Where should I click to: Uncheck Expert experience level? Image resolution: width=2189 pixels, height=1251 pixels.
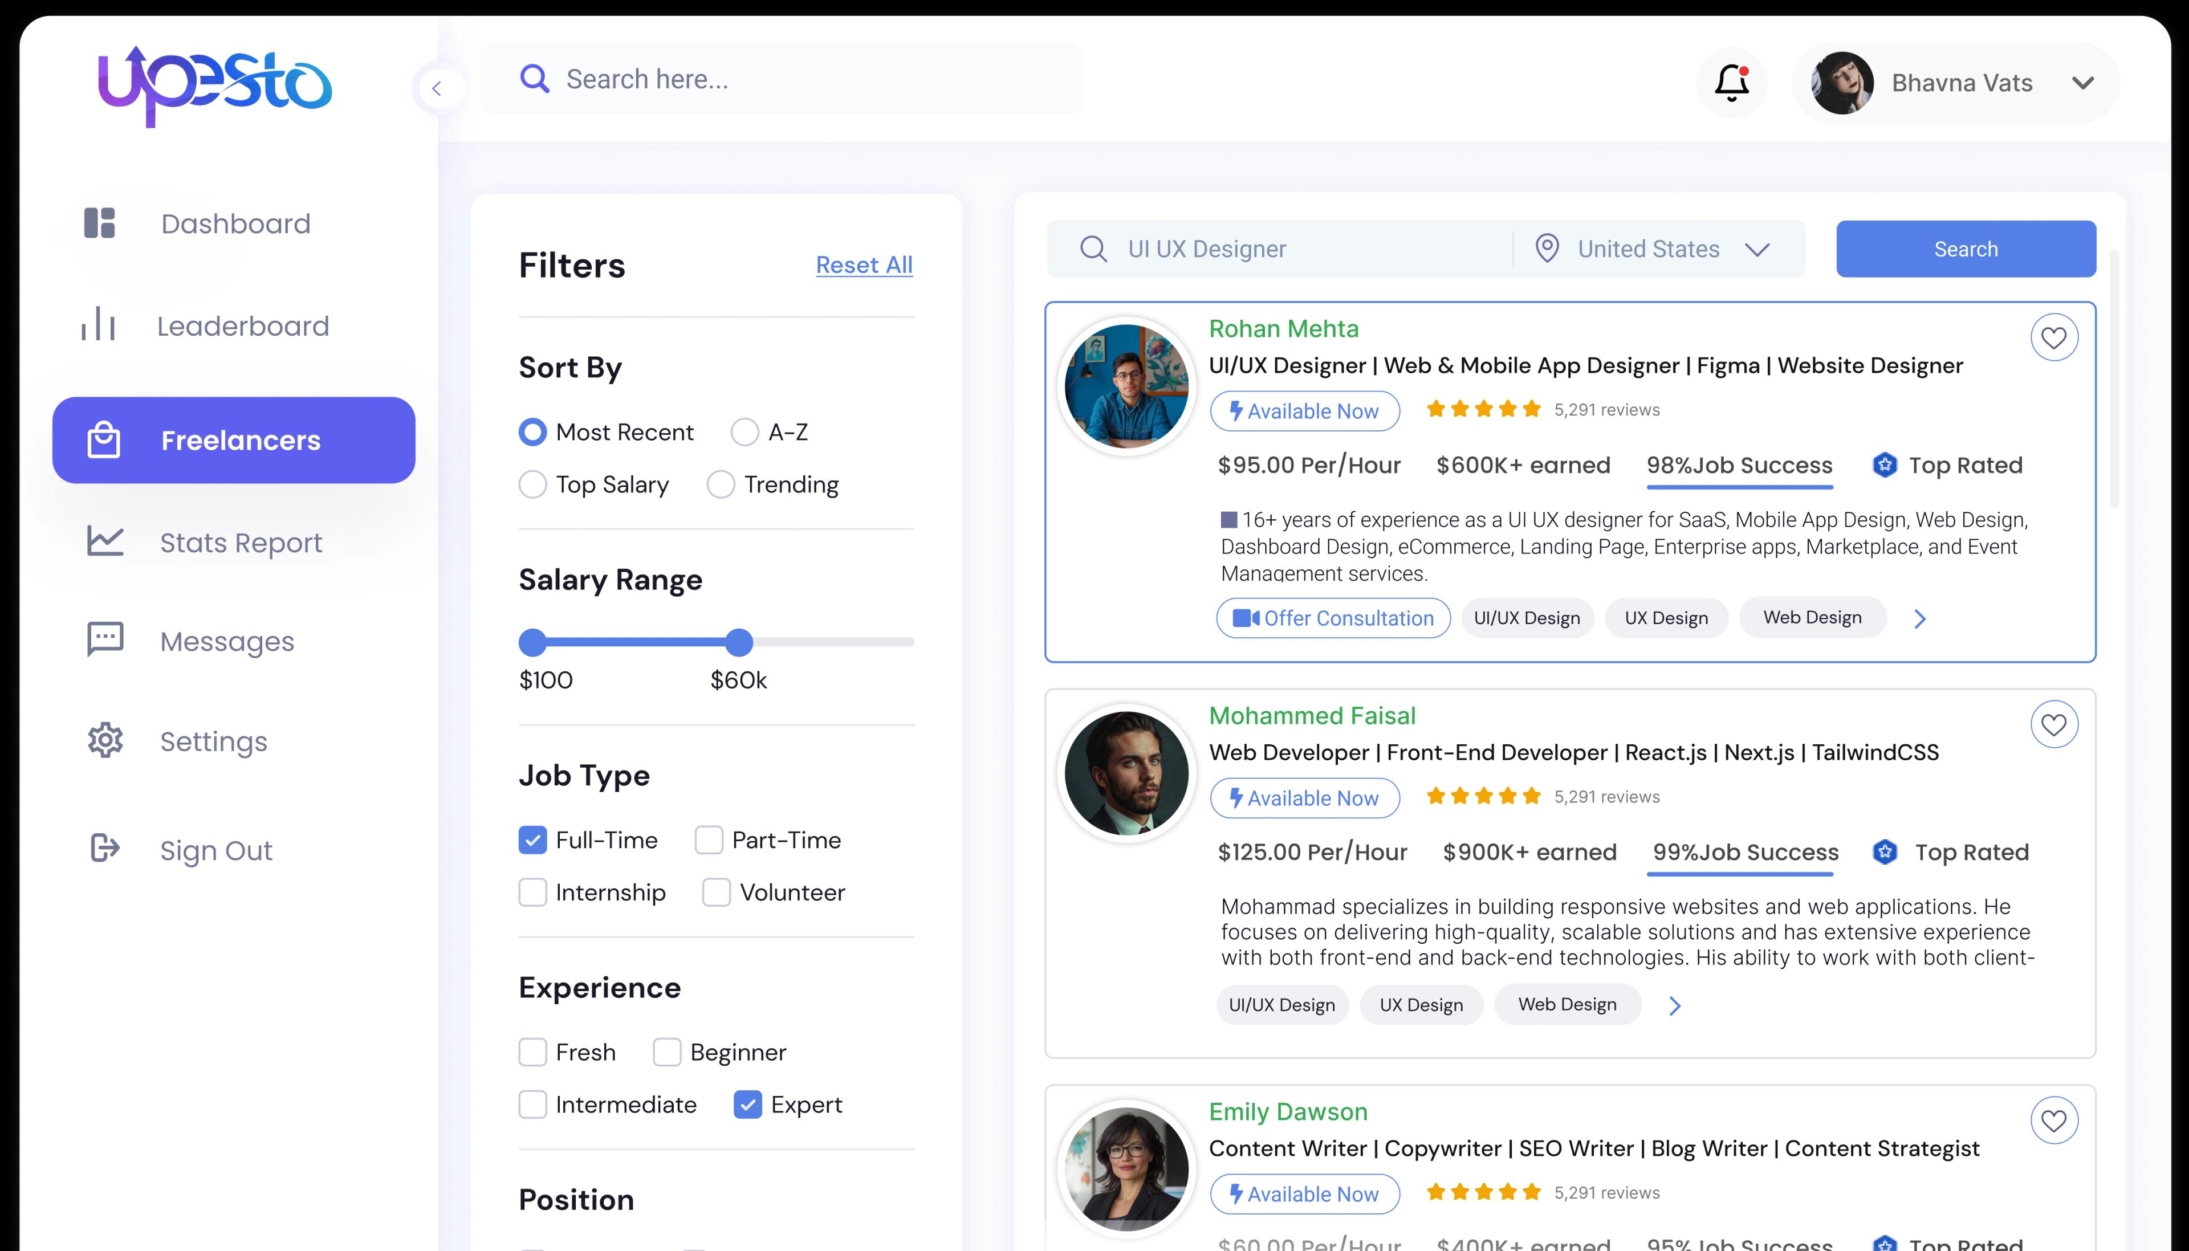(x=747, y=1104)
